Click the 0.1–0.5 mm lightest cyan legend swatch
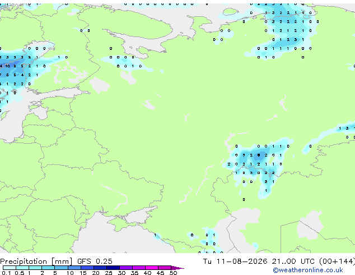This screenshot has height=275, width=355. click(x=10, y=268)
